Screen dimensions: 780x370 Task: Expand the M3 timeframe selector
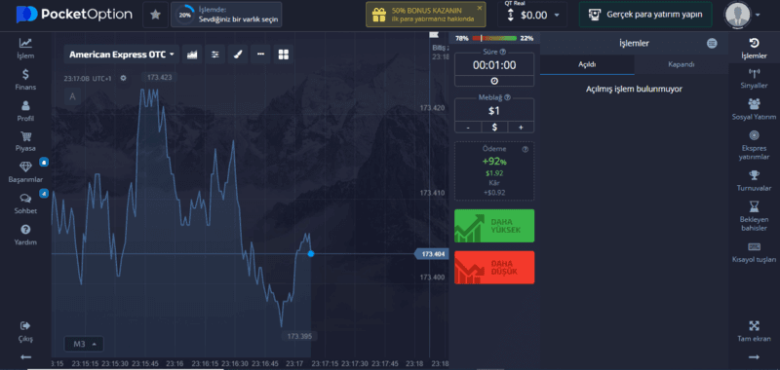point(84,344)
